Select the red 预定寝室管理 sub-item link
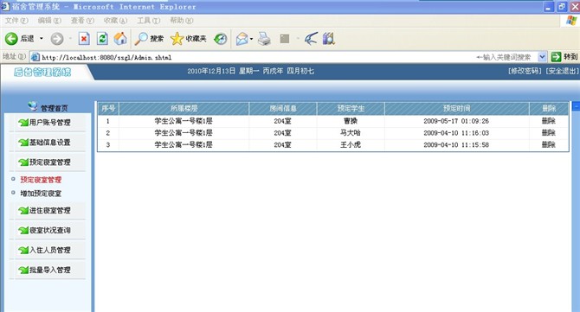 point(41,180)
